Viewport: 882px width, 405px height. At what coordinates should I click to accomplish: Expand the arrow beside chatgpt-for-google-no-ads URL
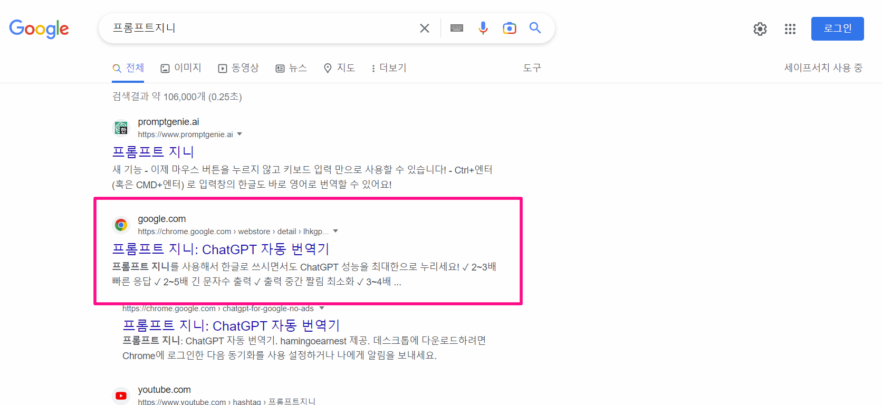(322, 308)
